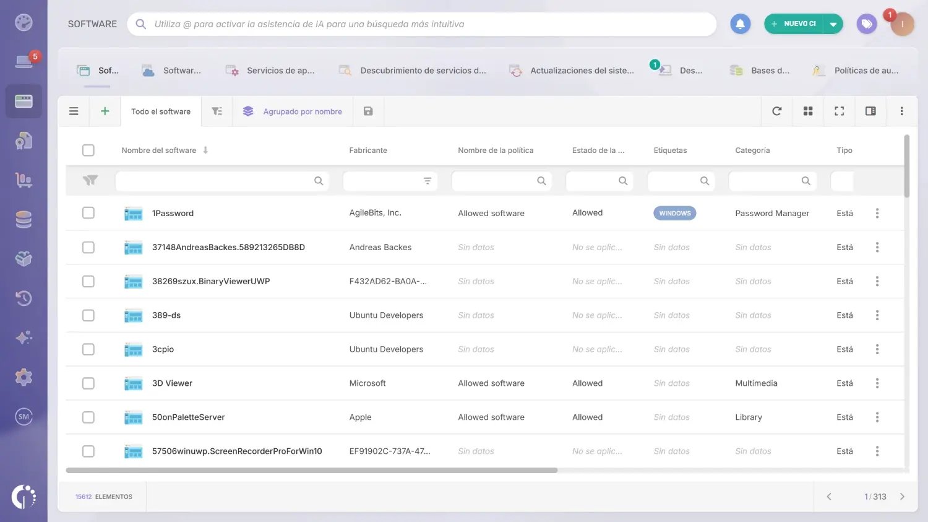Focus the Nombre de la política filter field
928x522 pixels.
click(x=502, y=181)
